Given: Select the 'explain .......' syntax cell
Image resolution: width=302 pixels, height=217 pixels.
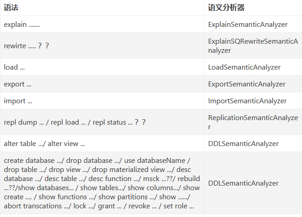Looking at the screenshot, I should (x=21, y=25).
